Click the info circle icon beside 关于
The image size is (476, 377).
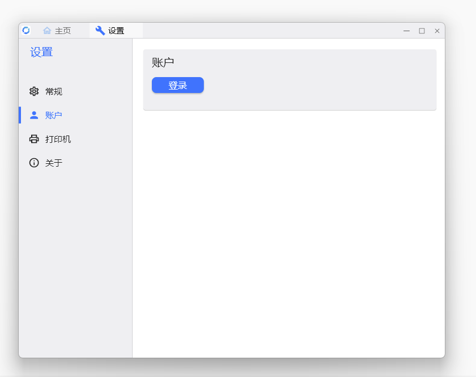(x=34, y=163)
